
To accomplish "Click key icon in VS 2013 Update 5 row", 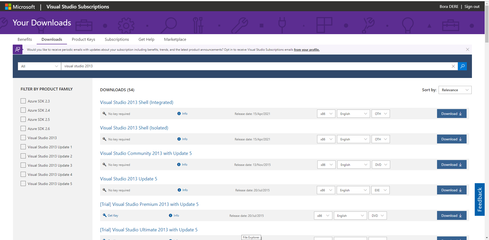I will point(104,190).
